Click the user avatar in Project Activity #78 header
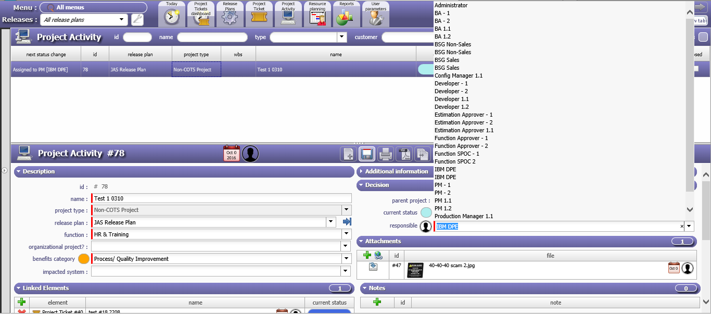The height and width of the screenshot is (314, 711). pos(250,154)
